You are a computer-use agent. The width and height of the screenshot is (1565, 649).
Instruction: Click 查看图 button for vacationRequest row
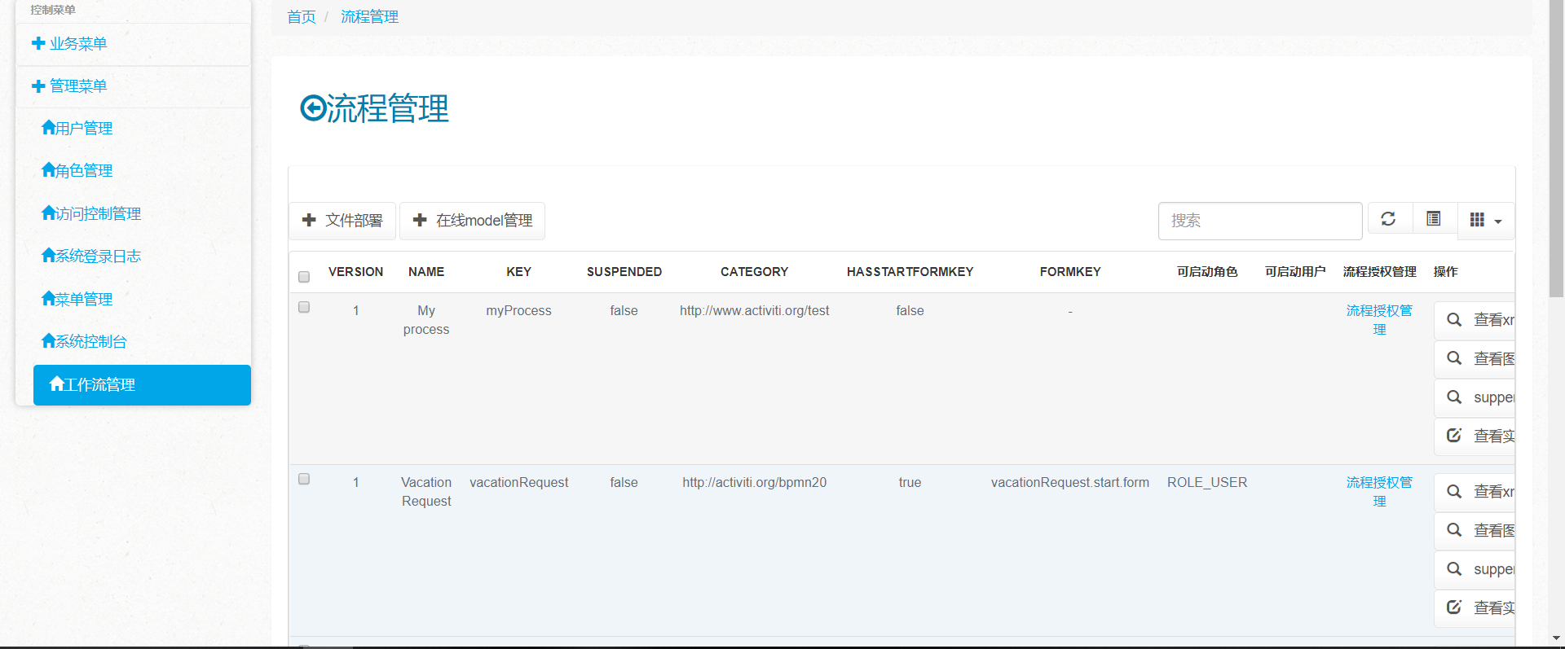point(1475,531)
